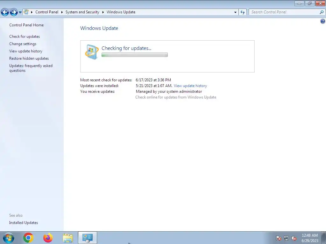Open the Windows Start menu orb
The height and width of the screenshot is (244, 326).
pos(9,238)
